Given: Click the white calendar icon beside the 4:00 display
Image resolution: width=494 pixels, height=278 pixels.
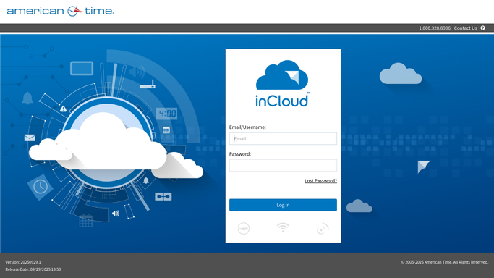Looking at the screenshot, I should [x=166, y=130].
